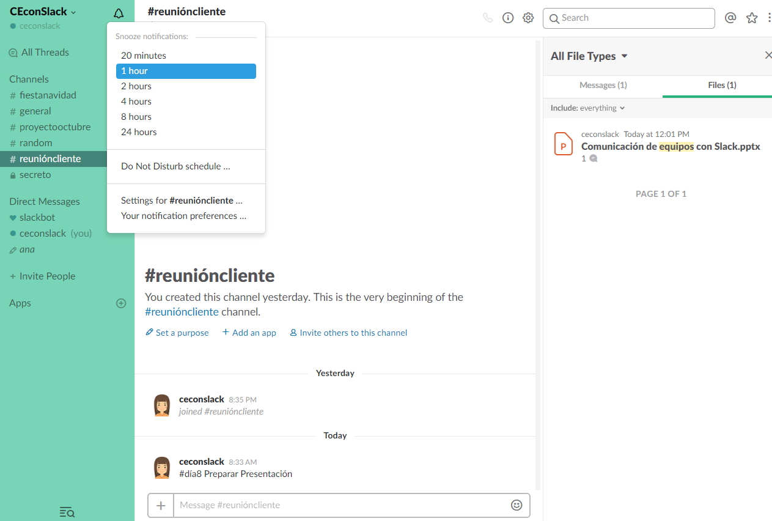The width and height of the screenshot is (772, 521).
Task: Click Invite others to this channel
Action: click(348, 333)
